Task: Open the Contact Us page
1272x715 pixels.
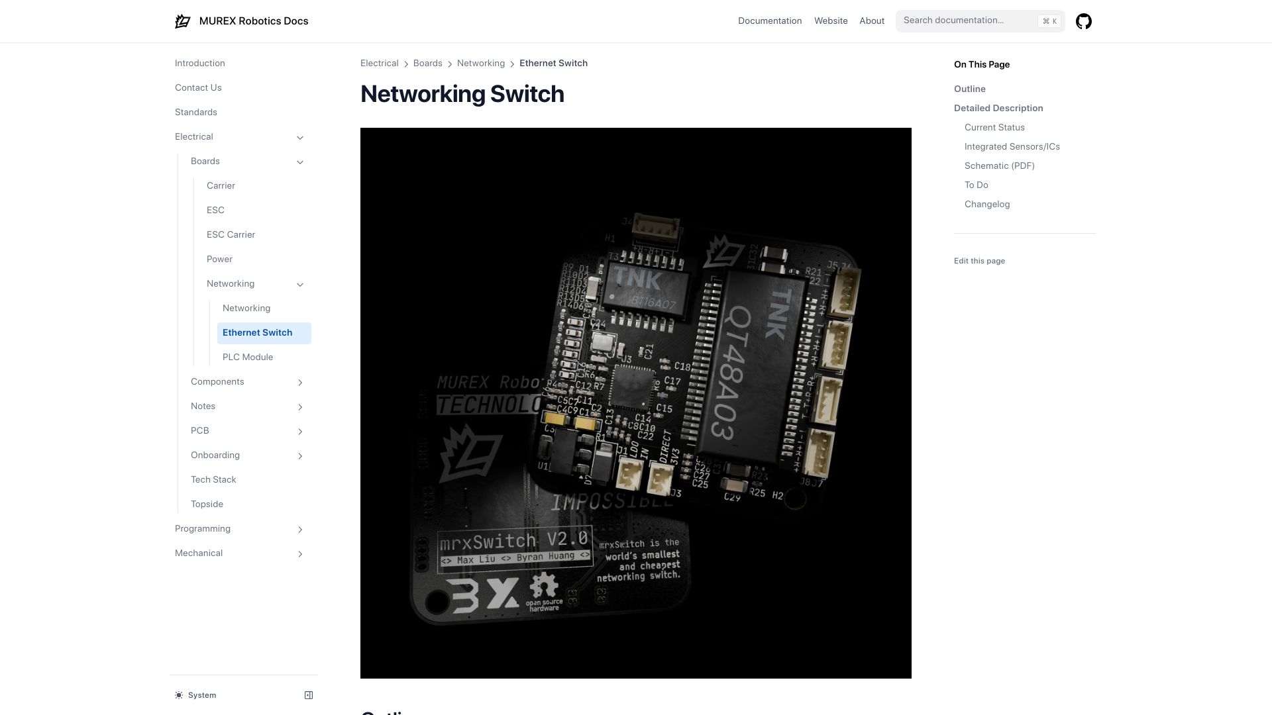Action: (198, 88)
